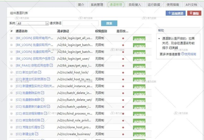The width and height of the screenshot is (204, 140).
Task: Click API地址 button for 新建业务
Action: 139,135
